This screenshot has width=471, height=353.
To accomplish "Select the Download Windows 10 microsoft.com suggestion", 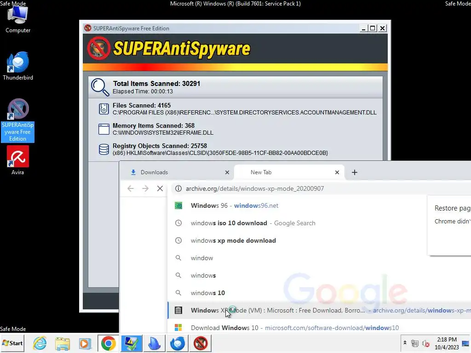I will [x=319, y=328].
